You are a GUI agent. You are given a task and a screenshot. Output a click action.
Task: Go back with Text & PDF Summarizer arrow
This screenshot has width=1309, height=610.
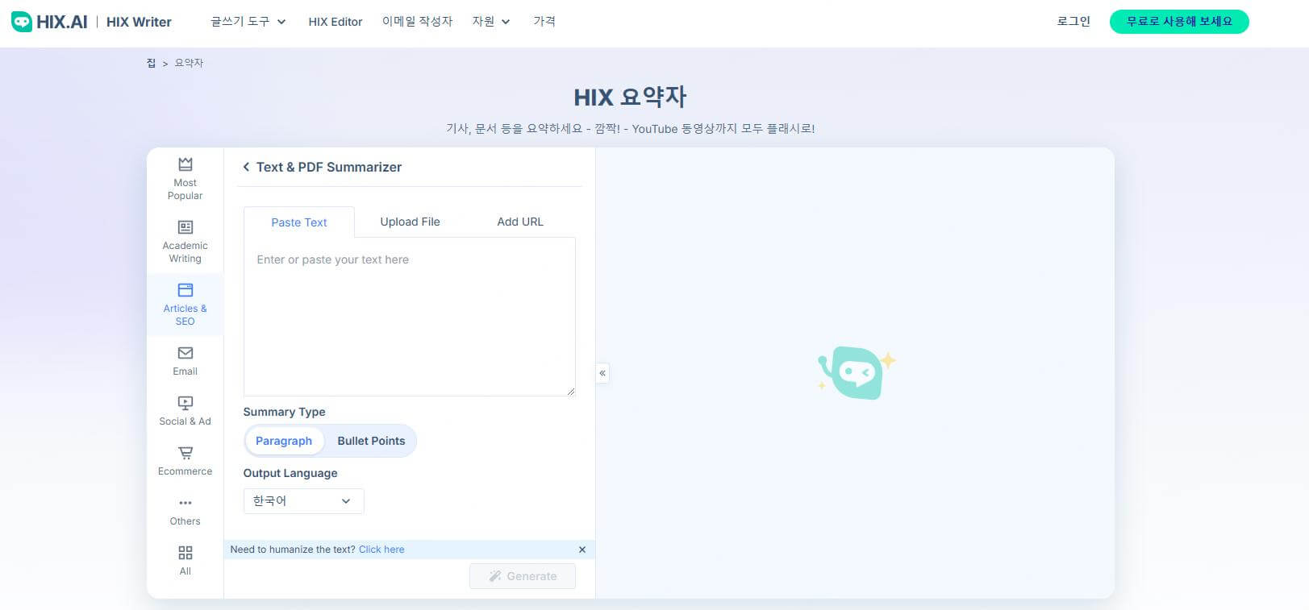pos(246,167)
